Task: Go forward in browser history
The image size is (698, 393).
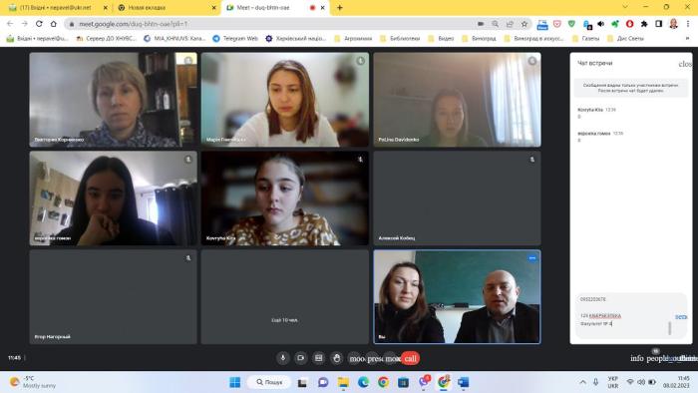Action: tap(25, 24)
